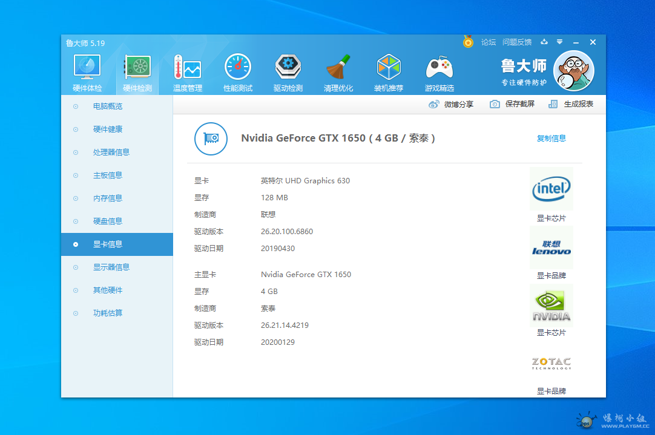Viewport: 655px width, 435px height.
Task: Click the skin/download icon in the title bar
Action: pyautogui.click(x=544, y=42)
